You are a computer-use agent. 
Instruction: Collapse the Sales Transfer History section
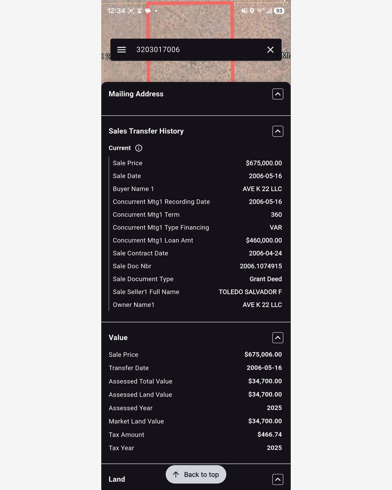[278, 131]
